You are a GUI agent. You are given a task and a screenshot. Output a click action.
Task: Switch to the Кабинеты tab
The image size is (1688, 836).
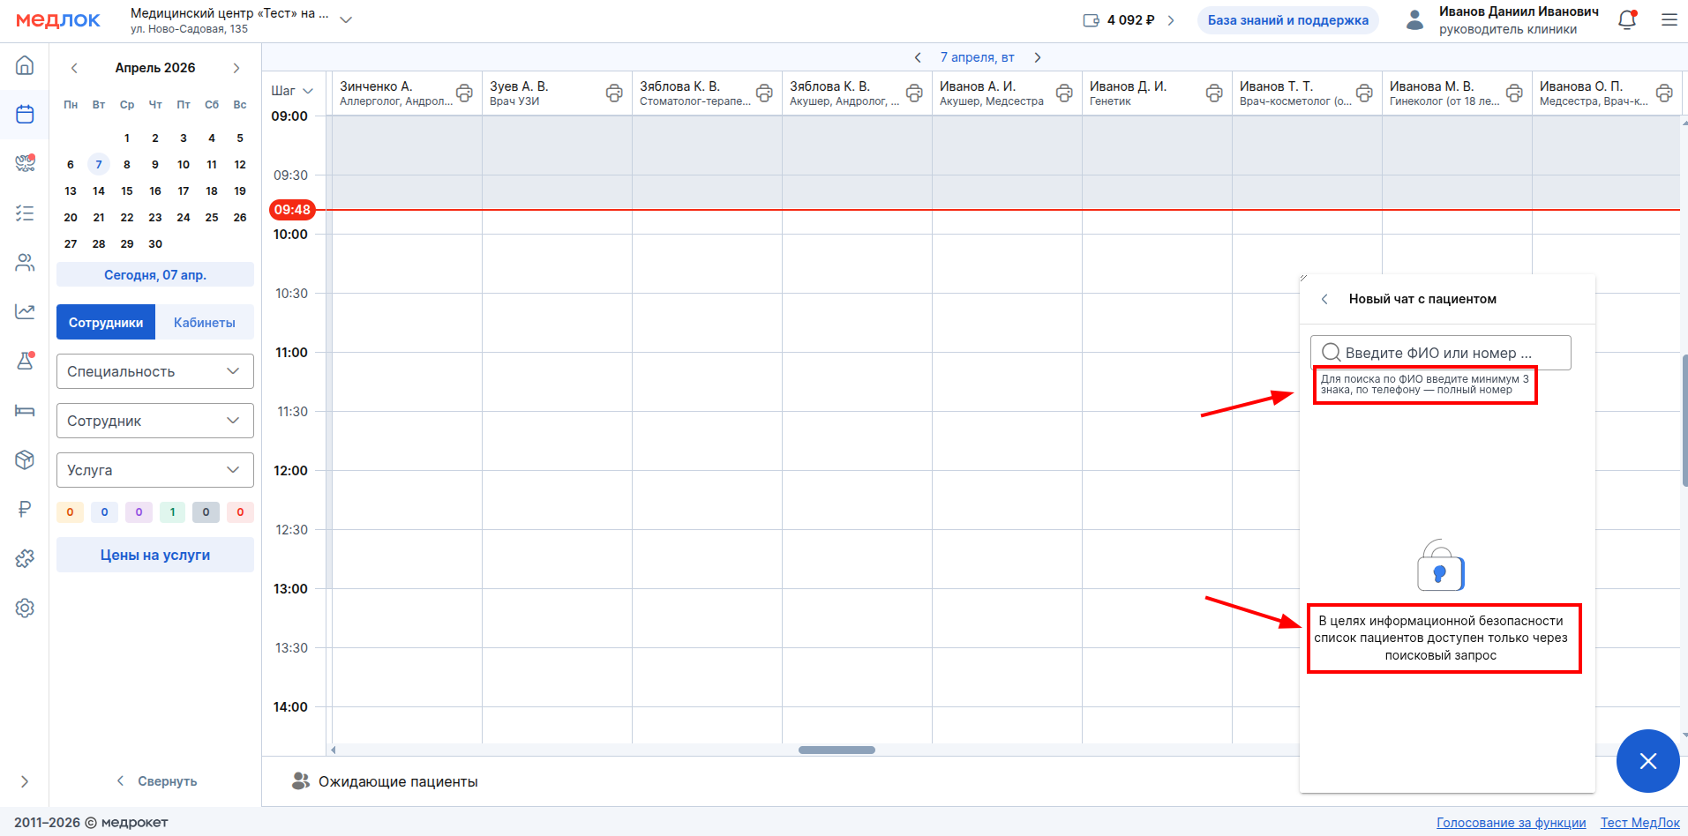tap(205, 322)
